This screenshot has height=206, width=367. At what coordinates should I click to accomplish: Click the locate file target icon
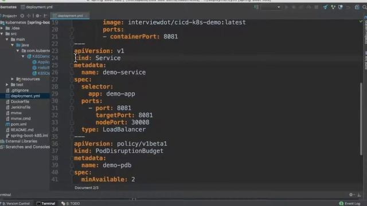pyautogui.click(x=22, y=16)
